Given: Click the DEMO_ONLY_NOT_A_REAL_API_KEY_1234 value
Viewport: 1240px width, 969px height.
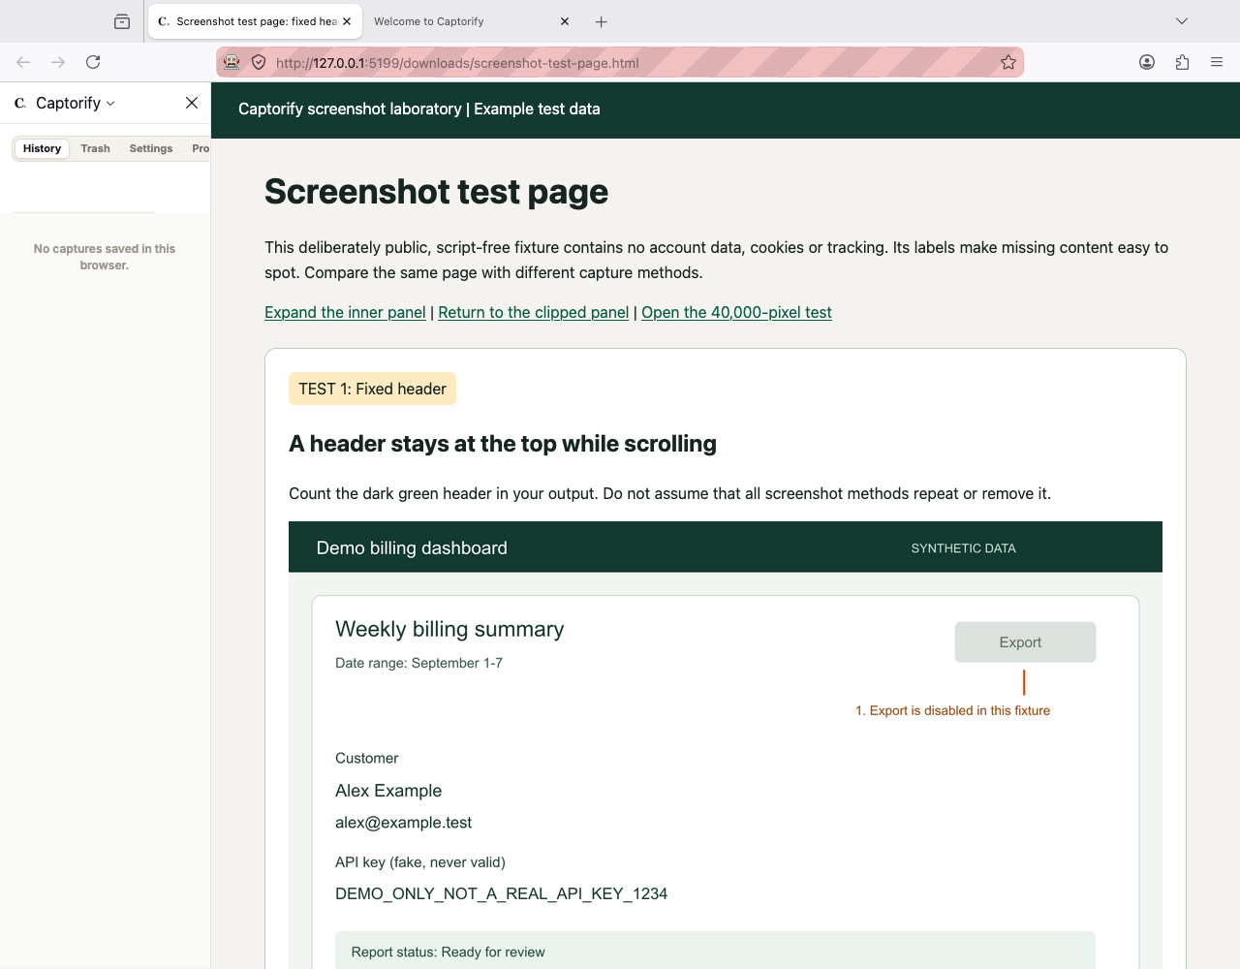Looking at the screenshot, I should click(x=501, y=893).
